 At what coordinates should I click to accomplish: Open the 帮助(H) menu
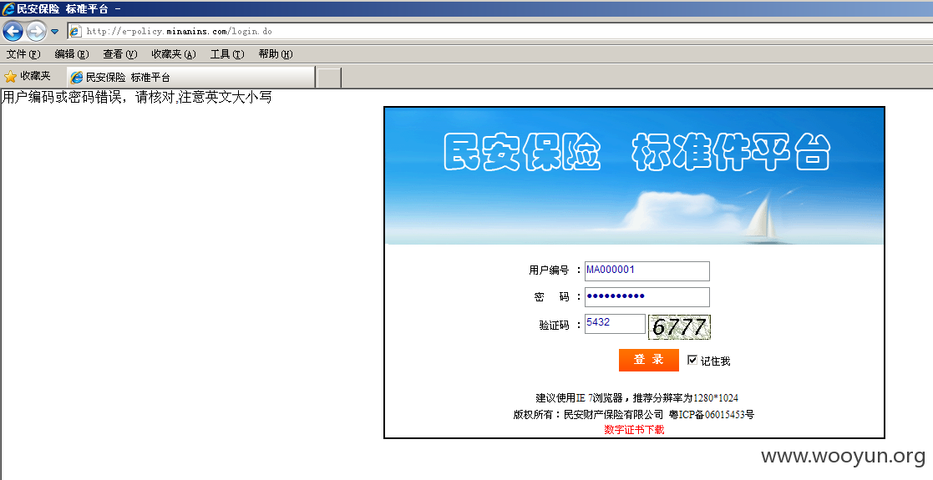[x=276, y=54]
